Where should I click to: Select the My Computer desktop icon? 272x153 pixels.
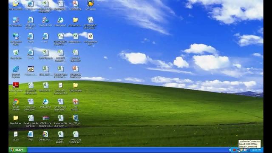pyautogui.click(x=16, y=20)
